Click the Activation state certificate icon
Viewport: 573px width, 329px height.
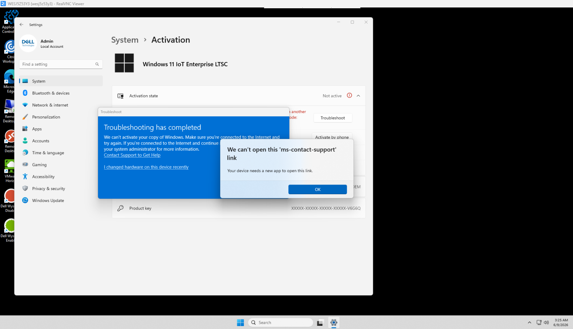[x=120, y=96]
